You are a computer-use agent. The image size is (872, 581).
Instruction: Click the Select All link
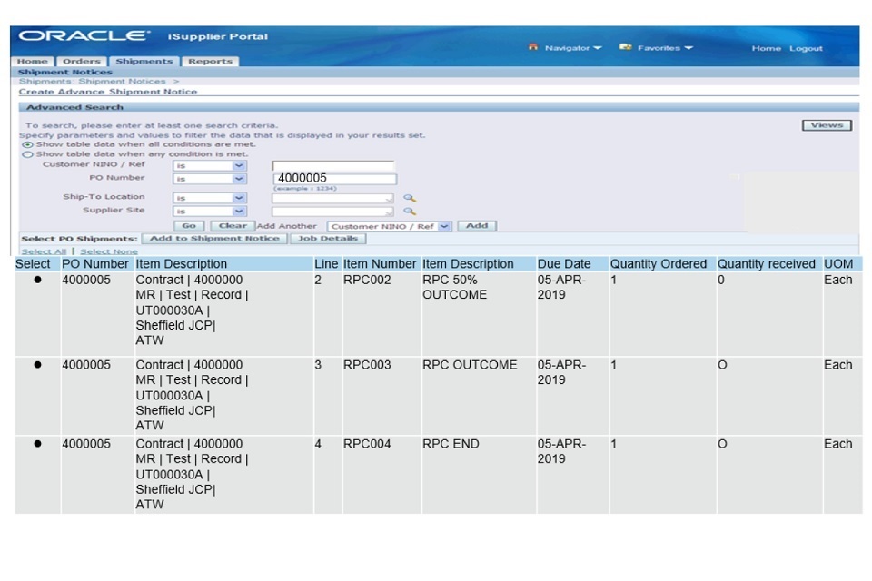[x=44, y=251]
